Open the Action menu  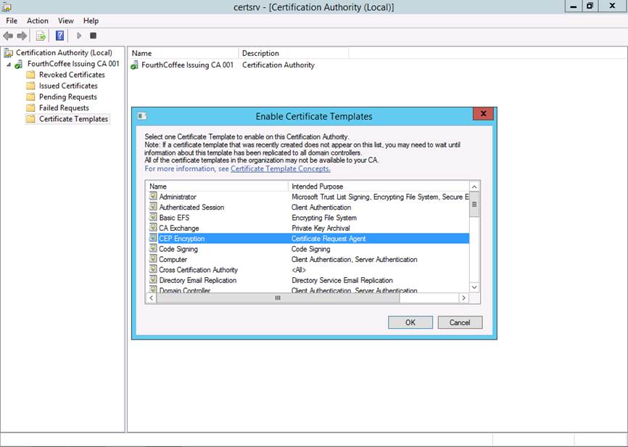[x=38, y=21]
